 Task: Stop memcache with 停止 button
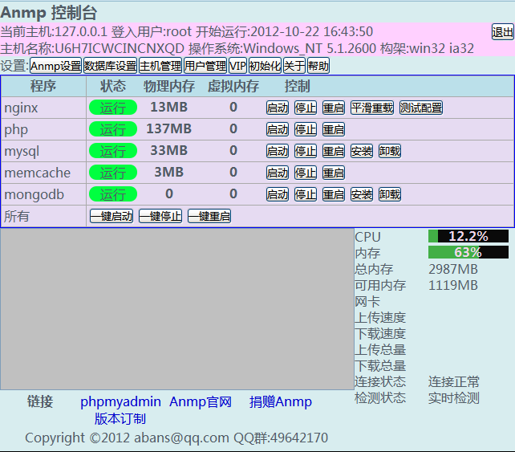point(306,173)
